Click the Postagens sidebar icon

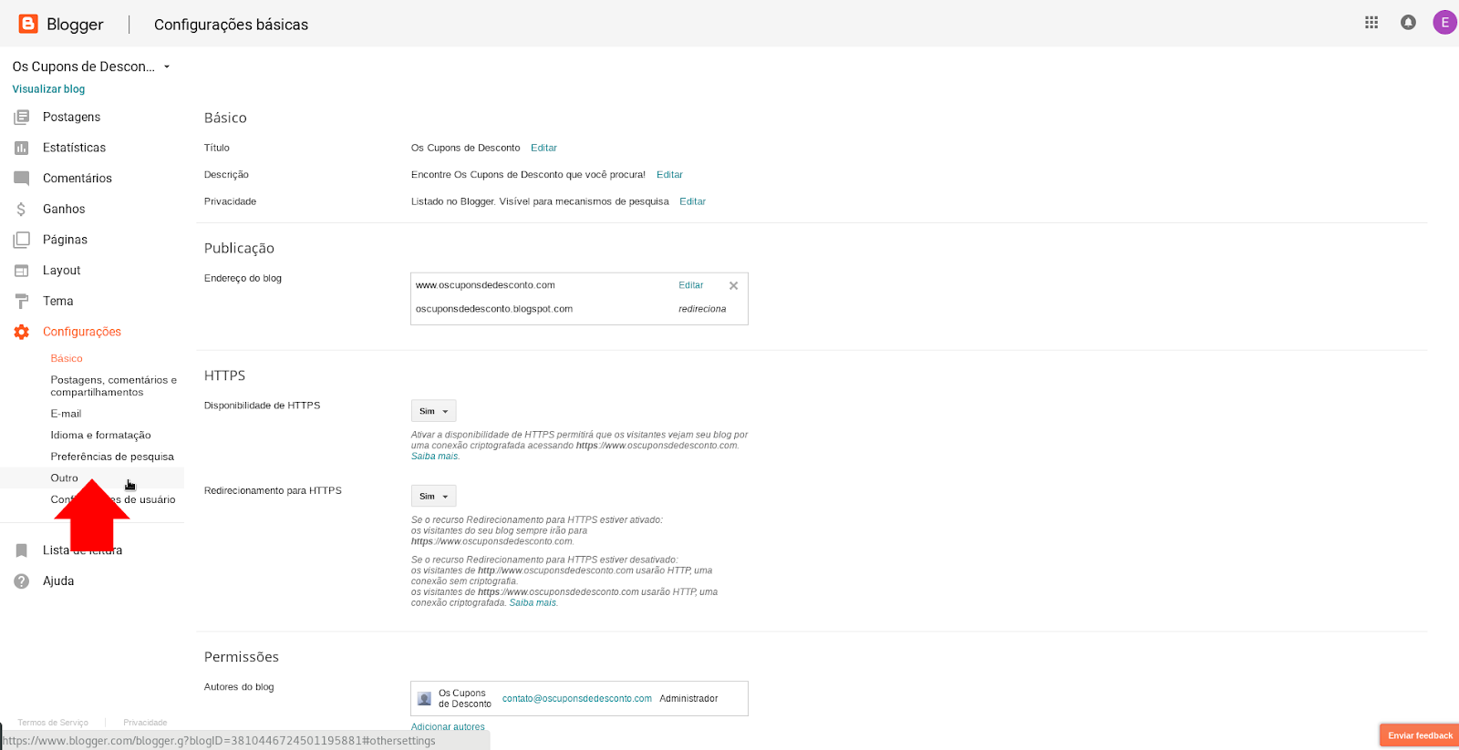[x=22, y=118]
